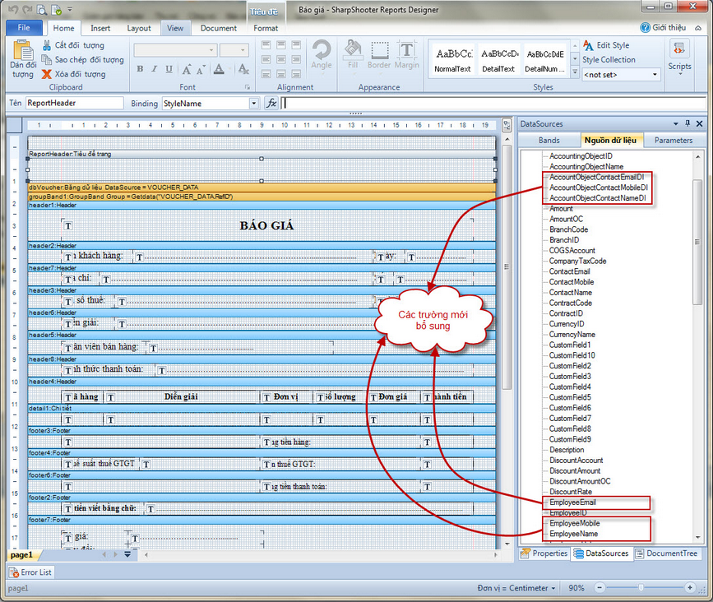Click the Tên name input field

click(75, 104)
